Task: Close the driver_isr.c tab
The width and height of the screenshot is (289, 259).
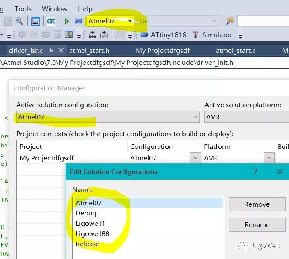Action: point(61,50)
